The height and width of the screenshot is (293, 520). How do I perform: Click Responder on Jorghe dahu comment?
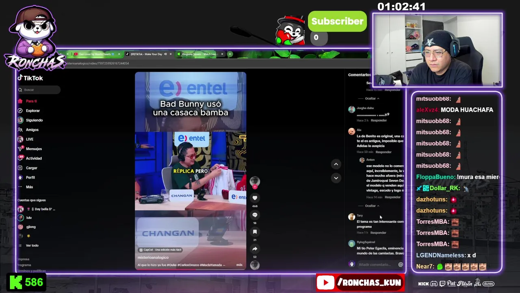coord(379,120)
